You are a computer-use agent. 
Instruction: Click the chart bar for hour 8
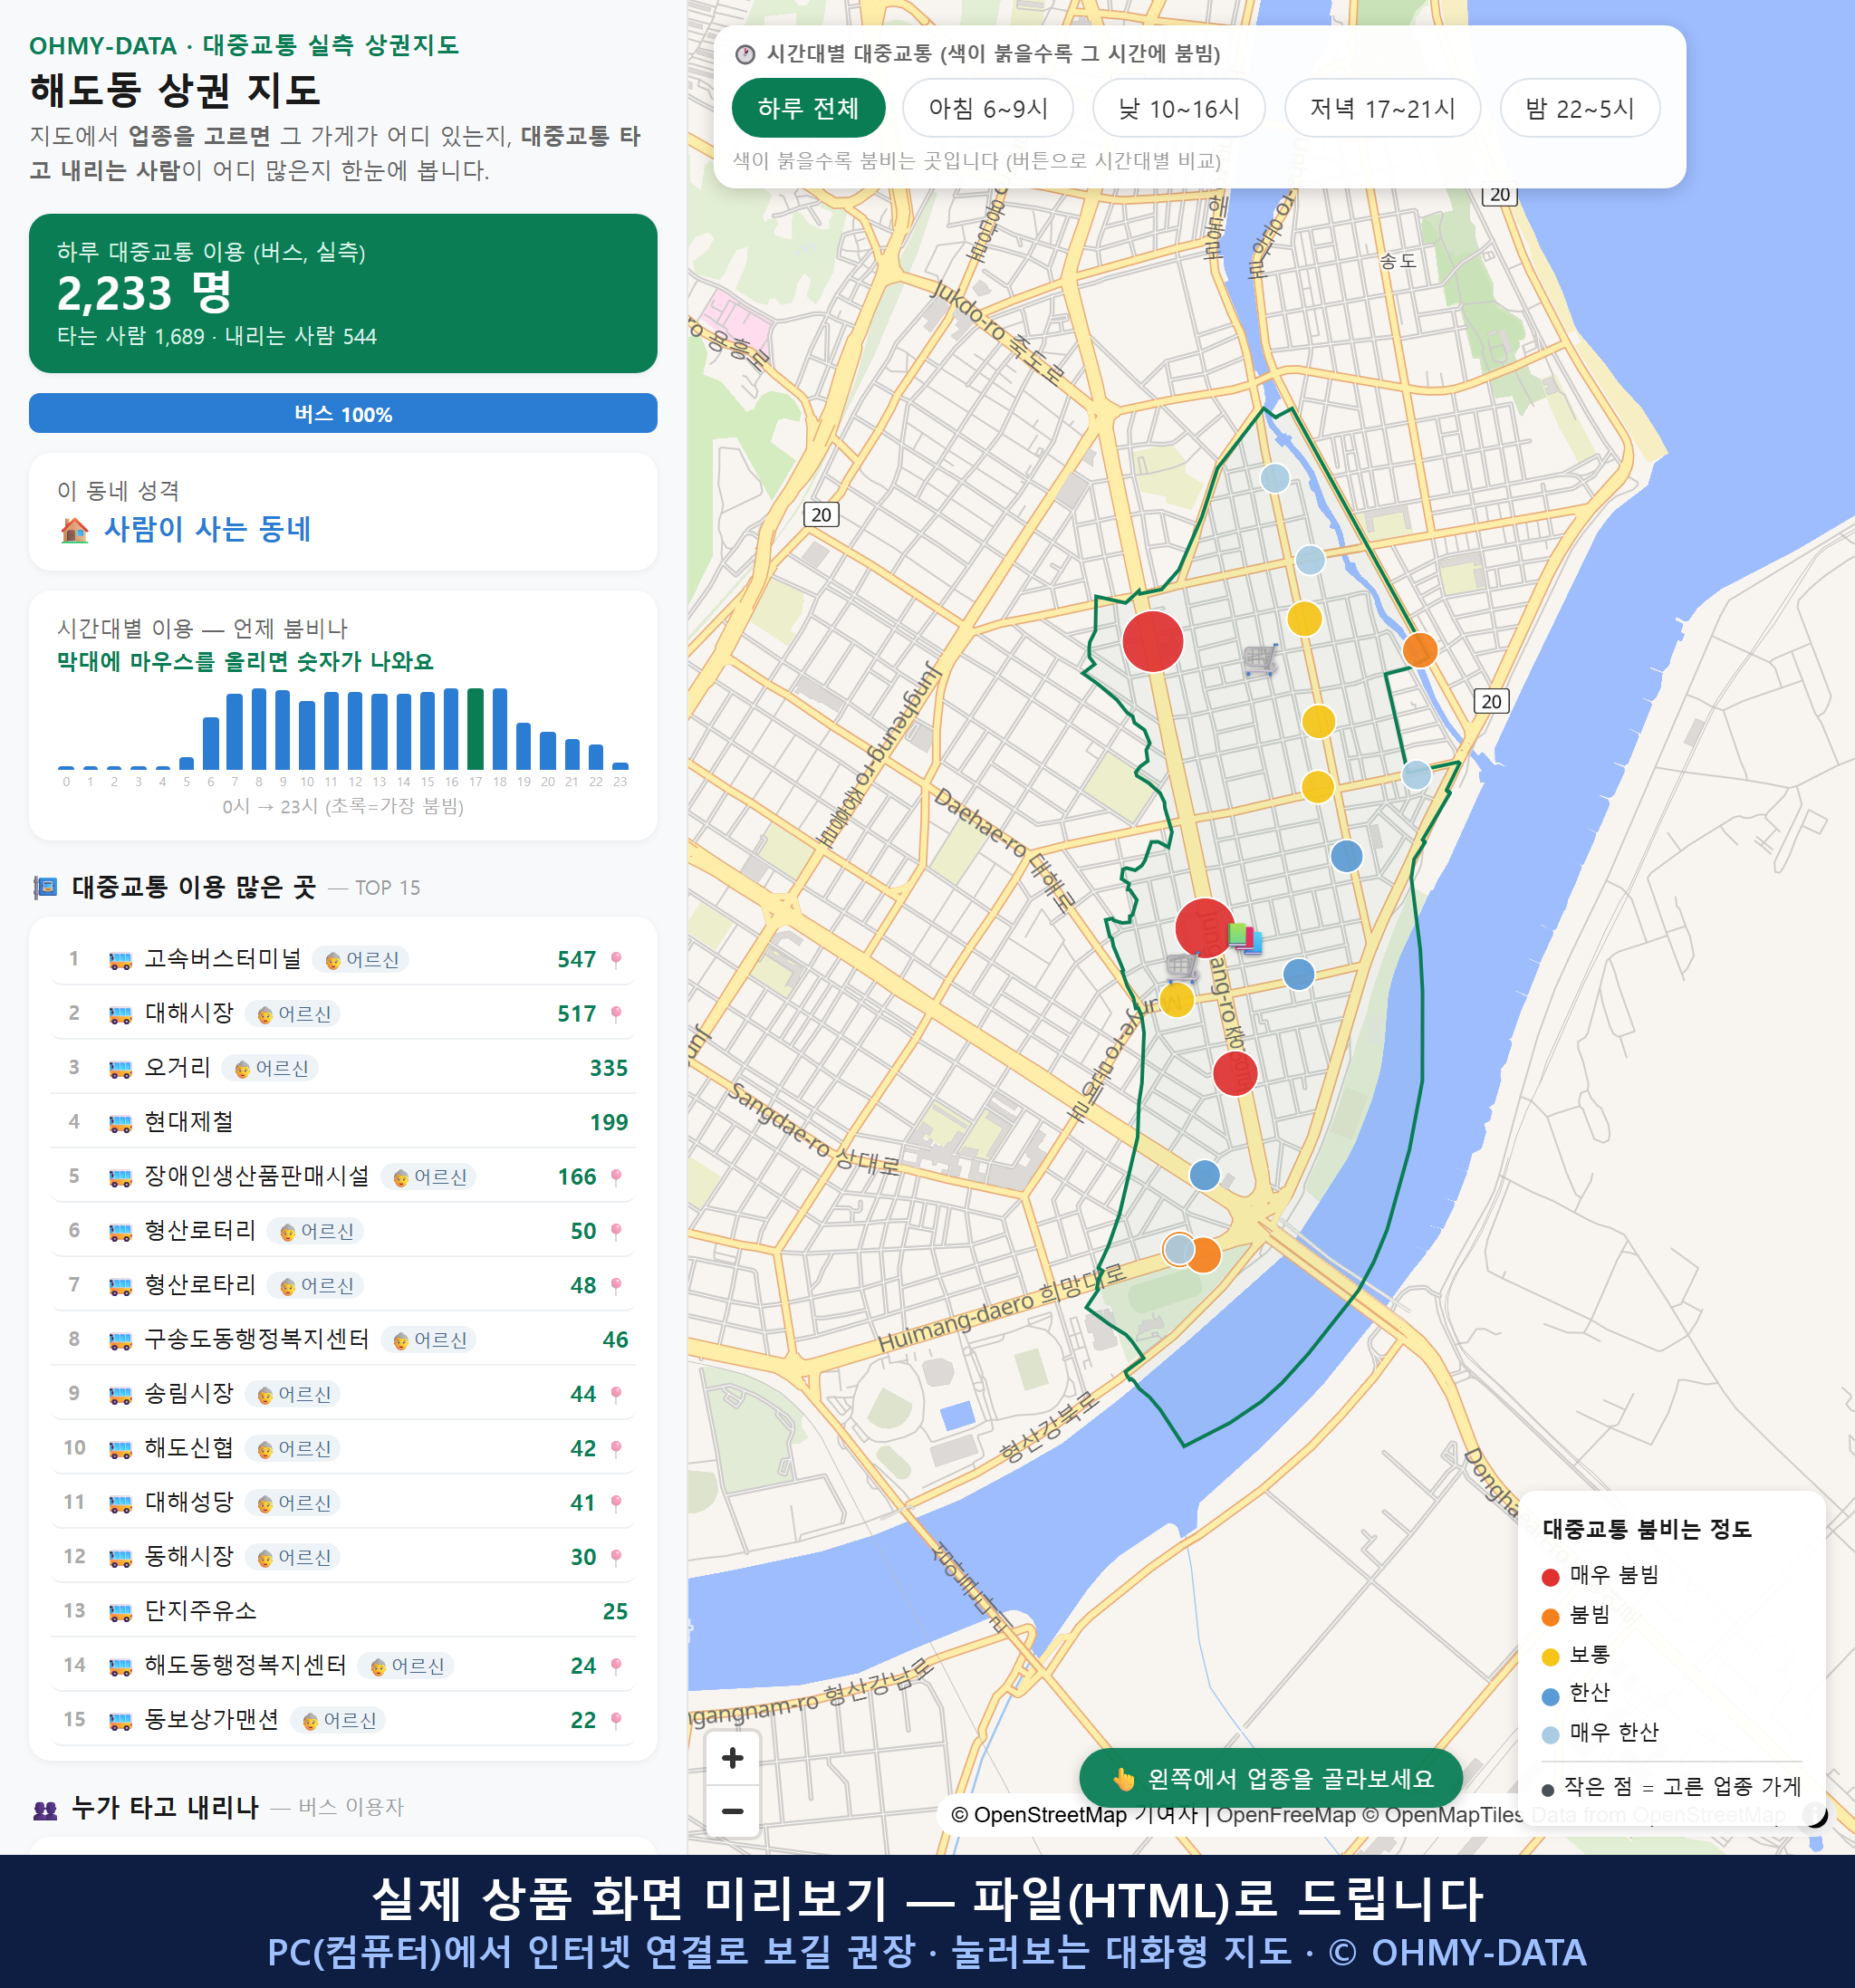(258, 729)
